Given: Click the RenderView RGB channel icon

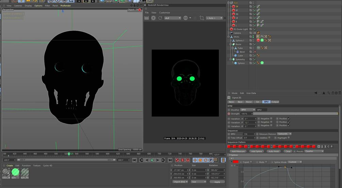Looking at the screenshot, I should point(185,18).
